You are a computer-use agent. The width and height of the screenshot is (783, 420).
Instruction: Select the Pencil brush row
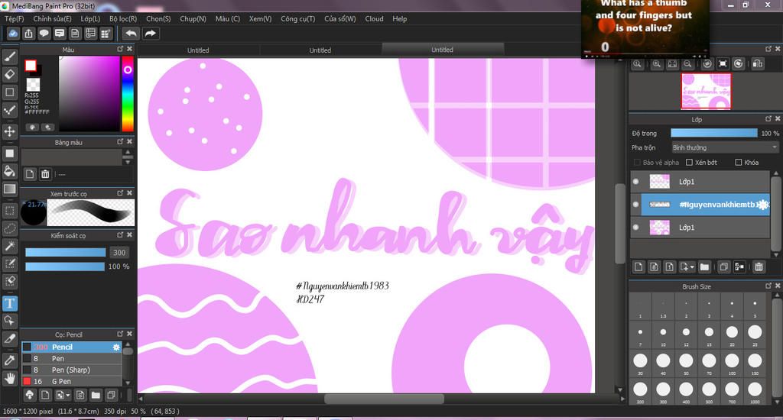coord(71,347)
